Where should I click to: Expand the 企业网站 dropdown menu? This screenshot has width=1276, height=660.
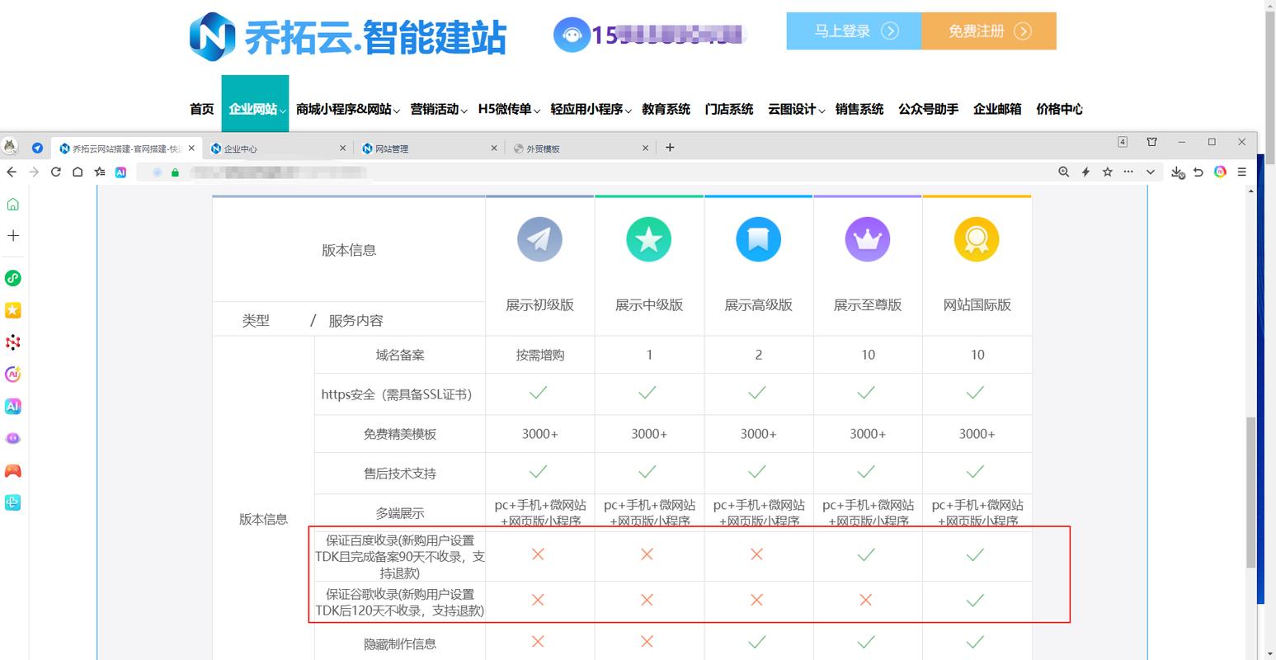click(x=255, y=108)
